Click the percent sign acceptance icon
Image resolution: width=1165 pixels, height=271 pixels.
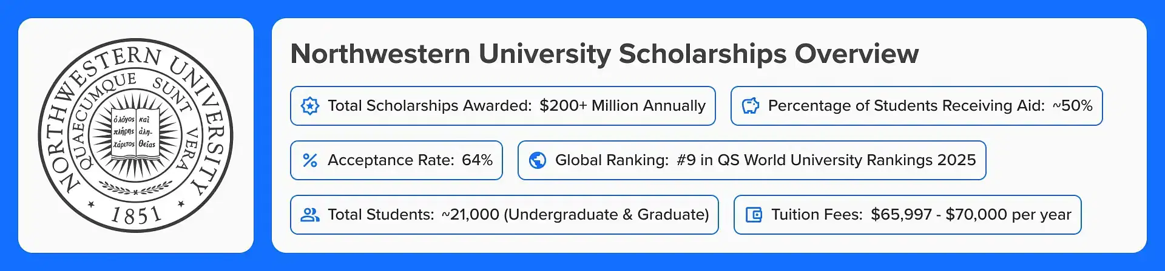click(x=310, y=160)
